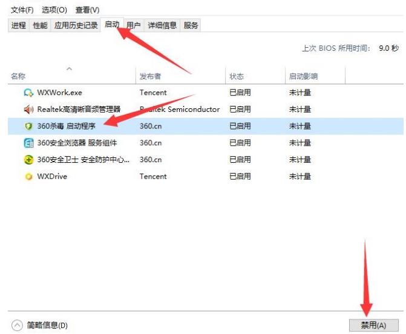
Task: Collapse to 简略信息 with circle arrow icon
Action: point(17,325)
